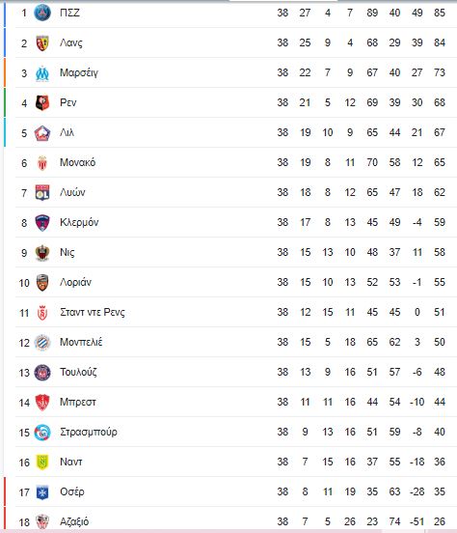Open the Μαρσέιγ crest icon
This screenshot has width=457, height=533.
[42, 73]
